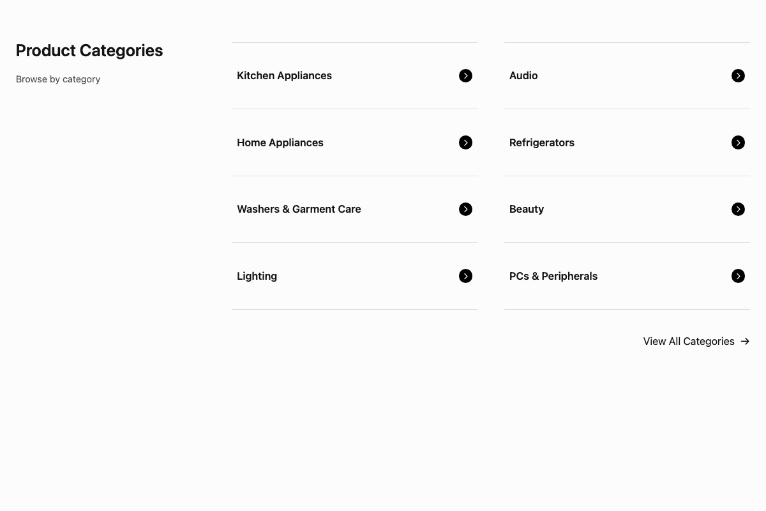Click arrow icon beside Washers & Garment Care

pyautogui.click(x=466, y=210)
